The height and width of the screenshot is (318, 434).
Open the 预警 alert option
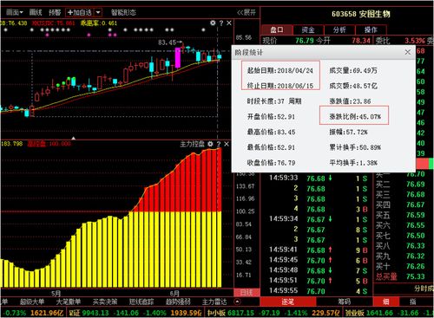[x=55, y=12]
